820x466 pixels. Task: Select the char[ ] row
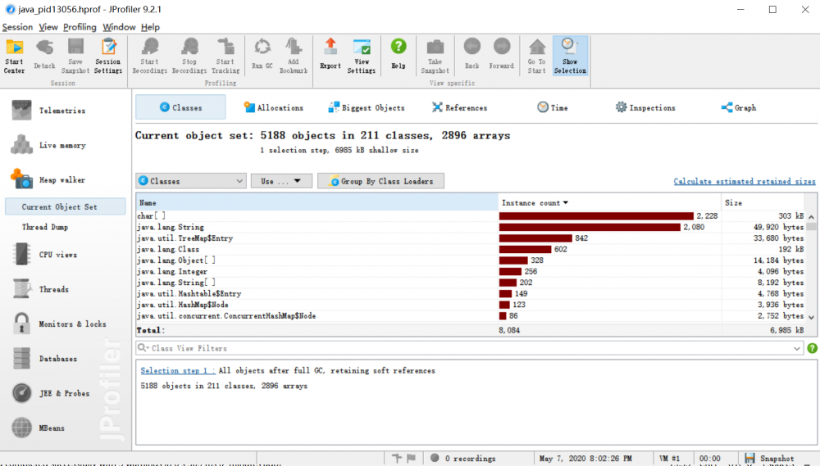pos(470,215)
